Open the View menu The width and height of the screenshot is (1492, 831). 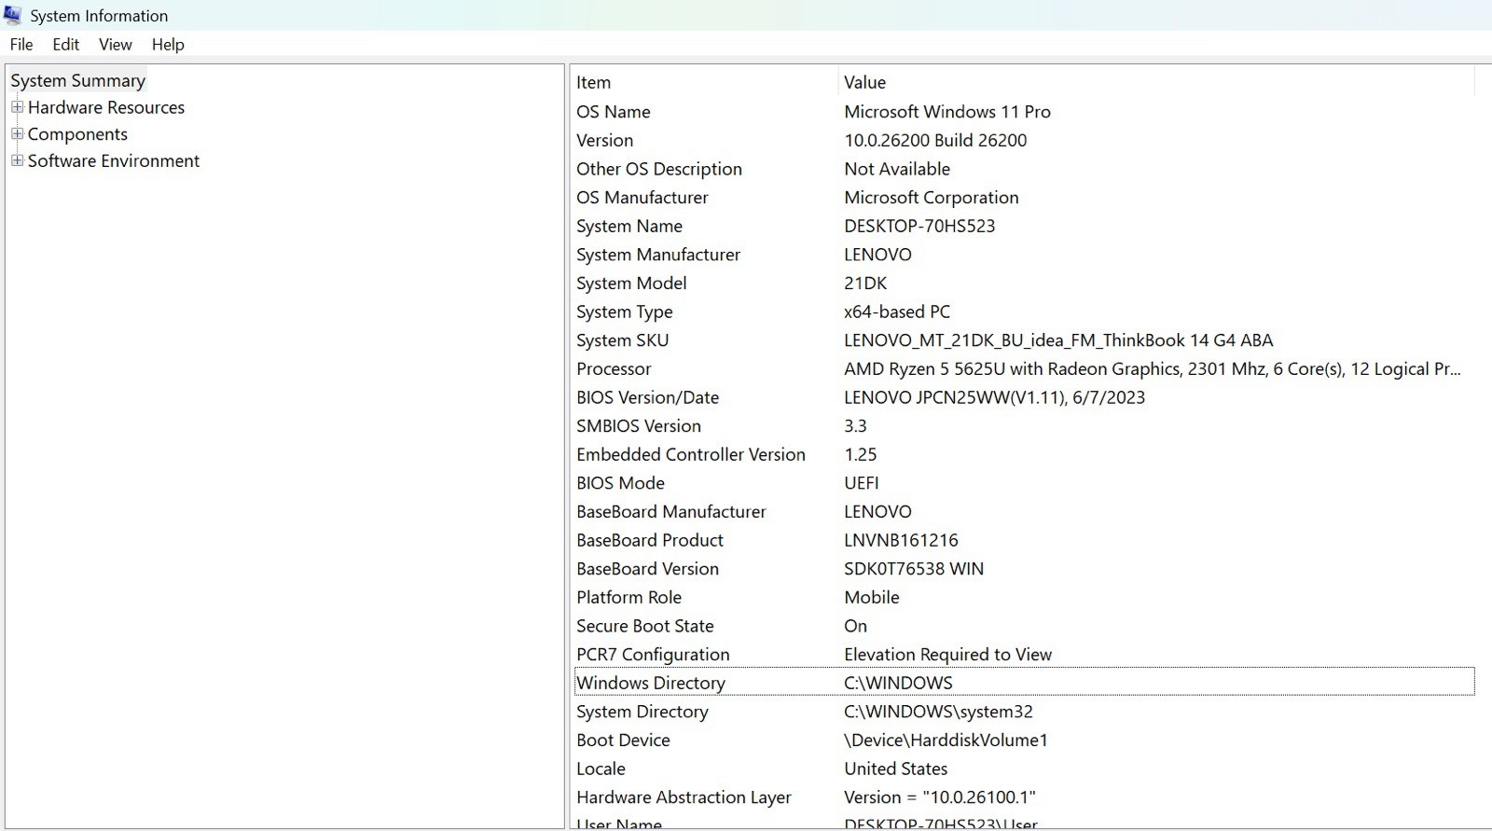pos(116,44)
